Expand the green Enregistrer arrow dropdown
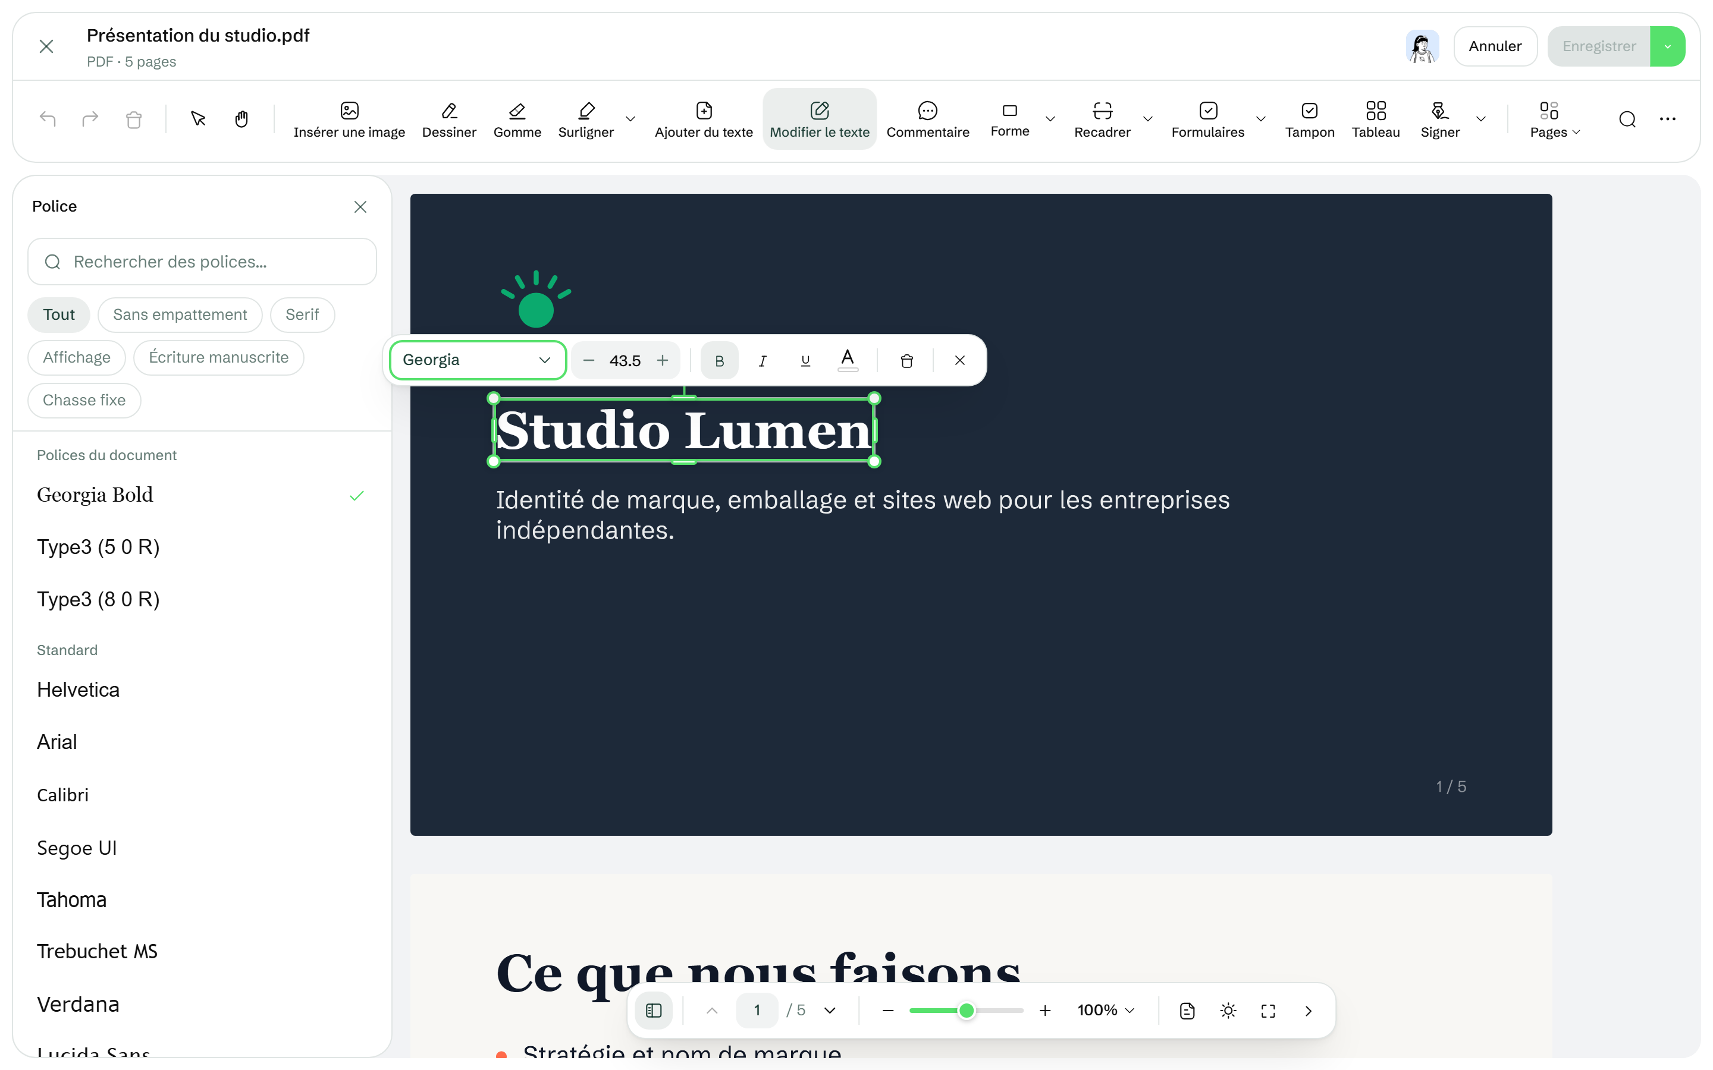1713x1070 pixels. click(1667, 47)
